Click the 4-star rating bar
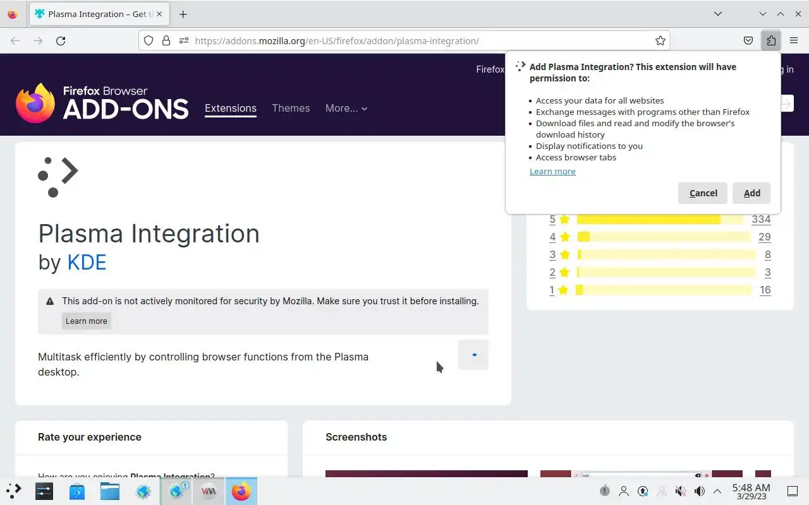The image size is (809, 505). tap(663, 237)
